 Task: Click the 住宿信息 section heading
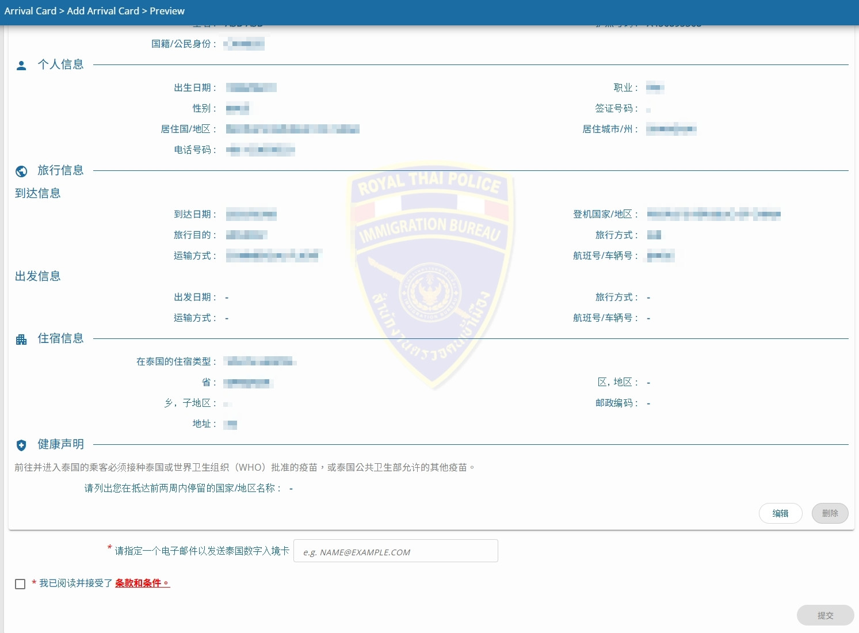pos(60,338)
